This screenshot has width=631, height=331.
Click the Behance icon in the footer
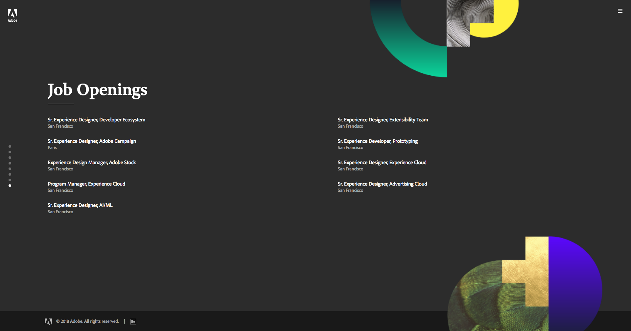(x=133, y=321)
